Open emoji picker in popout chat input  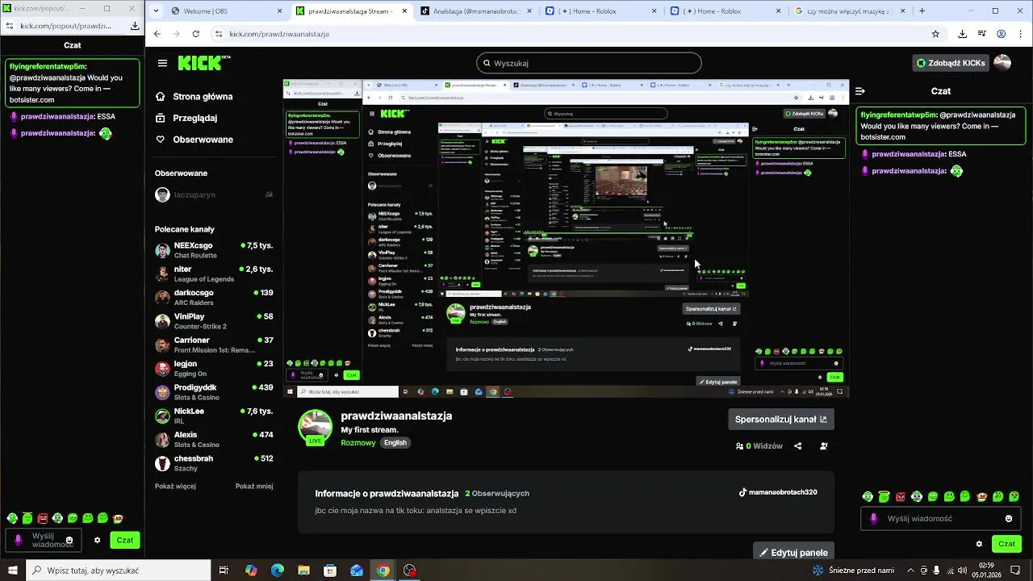click(x=69, y=540)
